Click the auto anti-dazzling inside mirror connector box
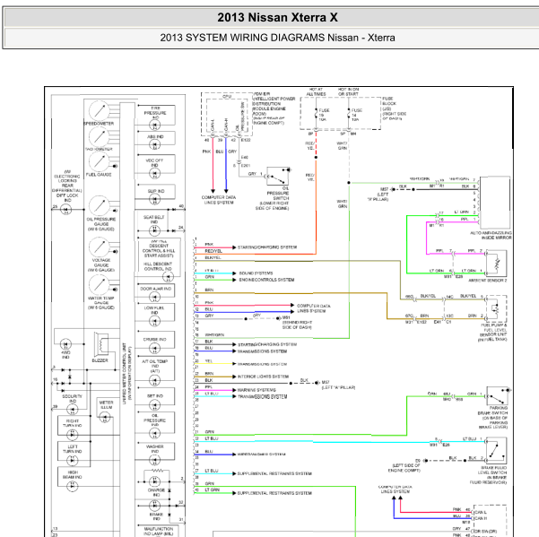Screen dimensions: 539x537 tap(495, 203)
